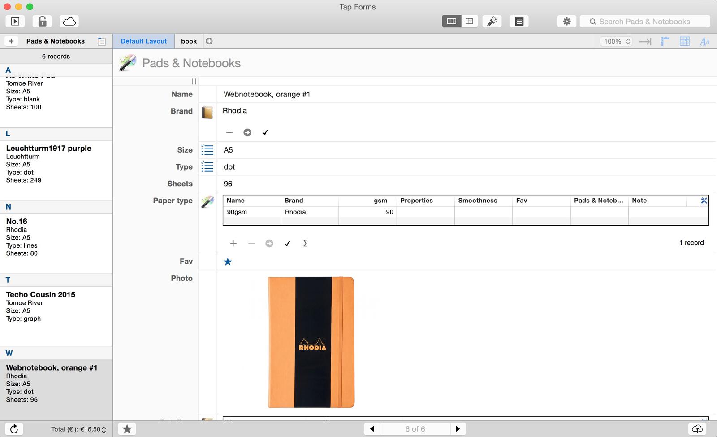Open the Type pick list icon
The height and width of the screenshot is (437, 717).
point(207,166)
